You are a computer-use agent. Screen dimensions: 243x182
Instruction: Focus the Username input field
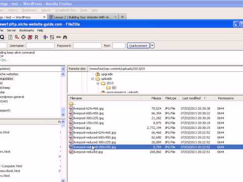tap(40, 45)
